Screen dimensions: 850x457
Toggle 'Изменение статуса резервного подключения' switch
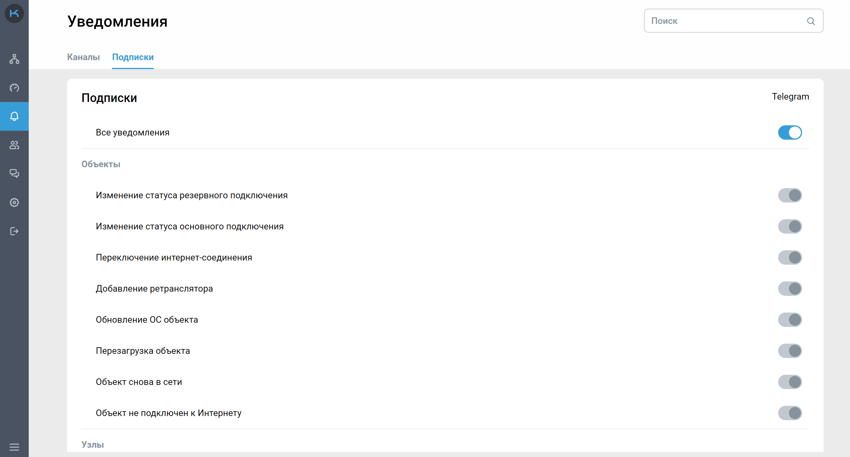pos(790,195)
